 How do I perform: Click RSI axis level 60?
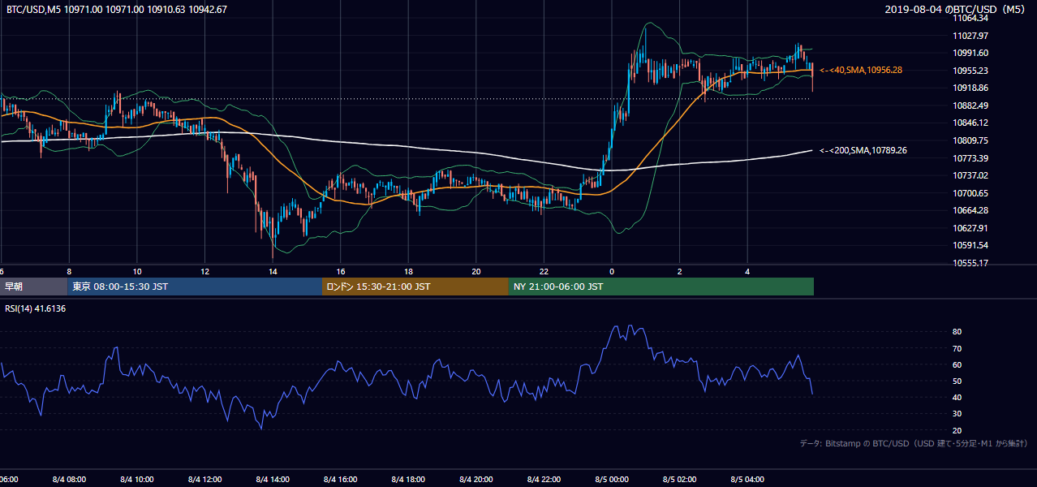pos(957,364)
